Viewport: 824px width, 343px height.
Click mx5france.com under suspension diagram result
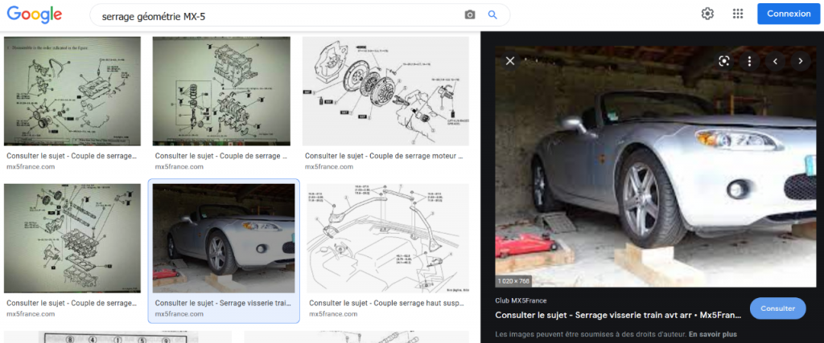pos(333,314)
